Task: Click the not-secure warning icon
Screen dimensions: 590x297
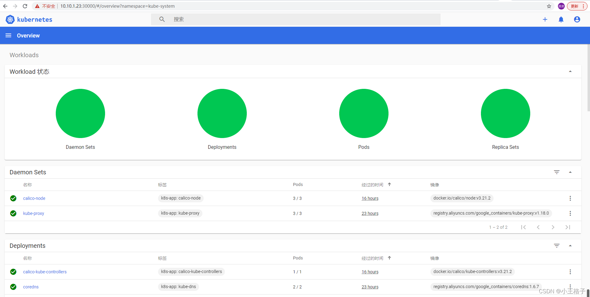Action: point(37,6)
